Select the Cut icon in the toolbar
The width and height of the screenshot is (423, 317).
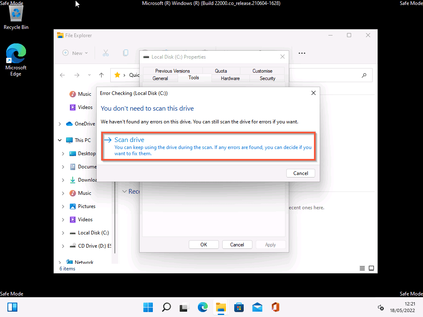click(106, 53)
